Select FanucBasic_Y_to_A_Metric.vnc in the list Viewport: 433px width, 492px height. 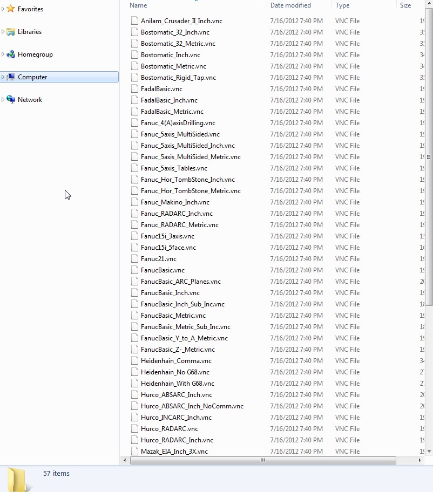click(x=184, y=338)
